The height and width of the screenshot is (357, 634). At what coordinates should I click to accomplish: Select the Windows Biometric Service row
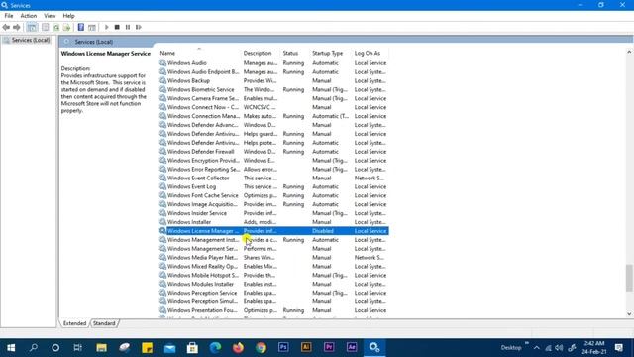(273, 89)
